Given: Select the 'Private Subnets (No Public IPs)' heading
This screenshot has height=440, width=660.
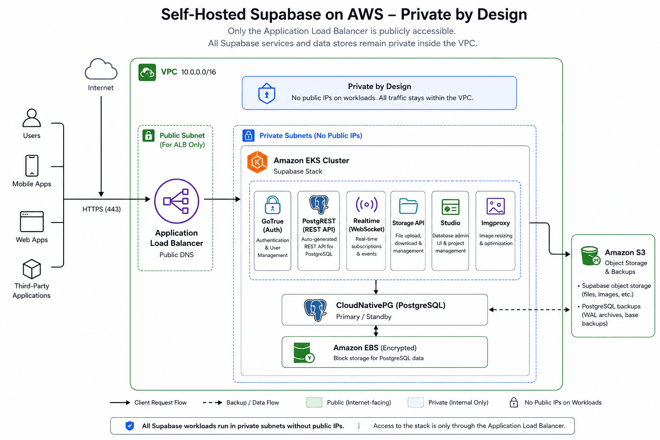Looking at the screenshot, I should click(x=311, y=136).
